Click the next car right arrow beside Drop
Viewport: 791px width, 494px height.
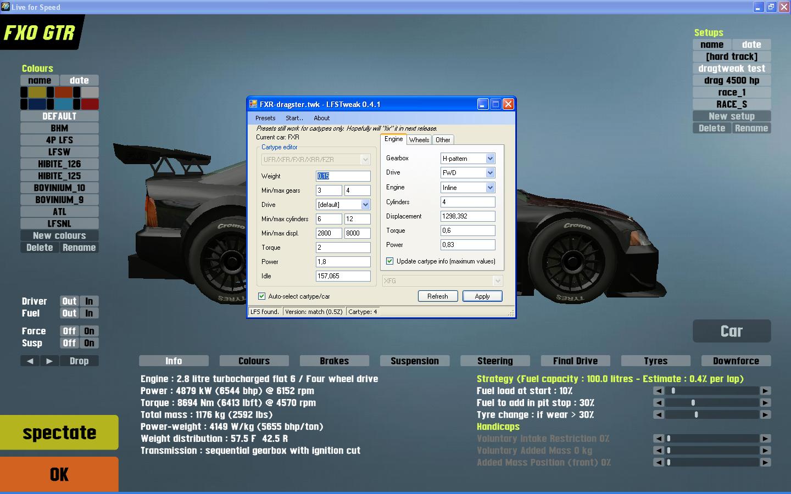(x=49, y=361)
